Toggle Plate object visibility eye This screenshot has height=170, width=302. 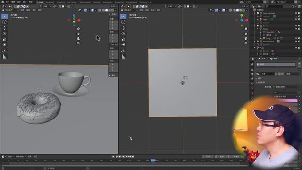[296, 48]
